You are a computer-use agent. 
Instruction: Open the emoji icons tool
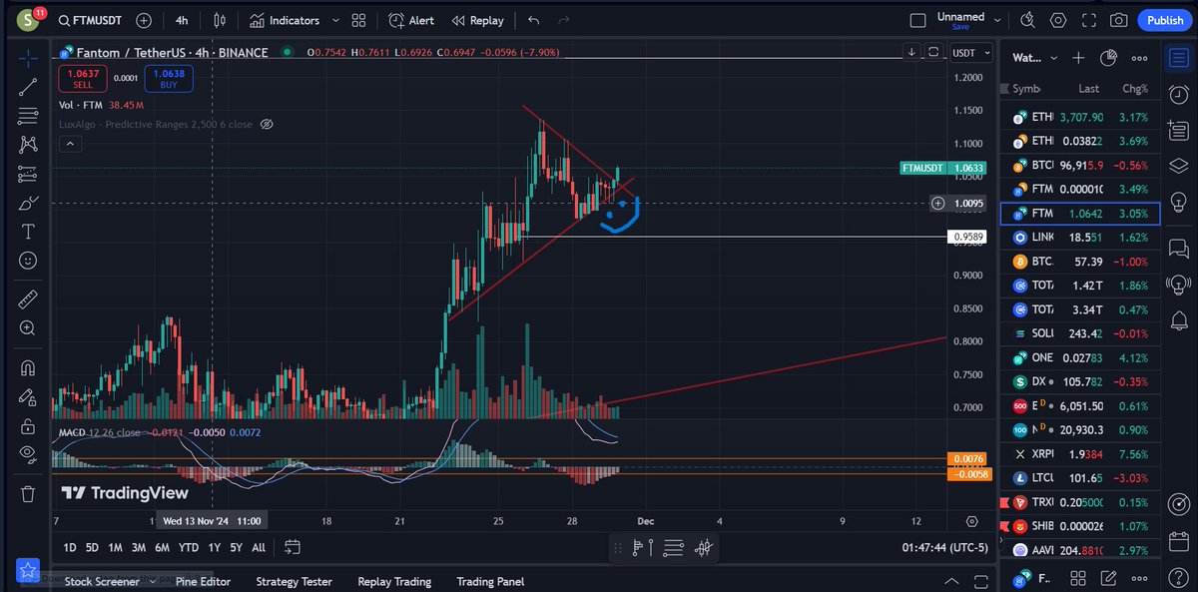[x=28, y=261]
